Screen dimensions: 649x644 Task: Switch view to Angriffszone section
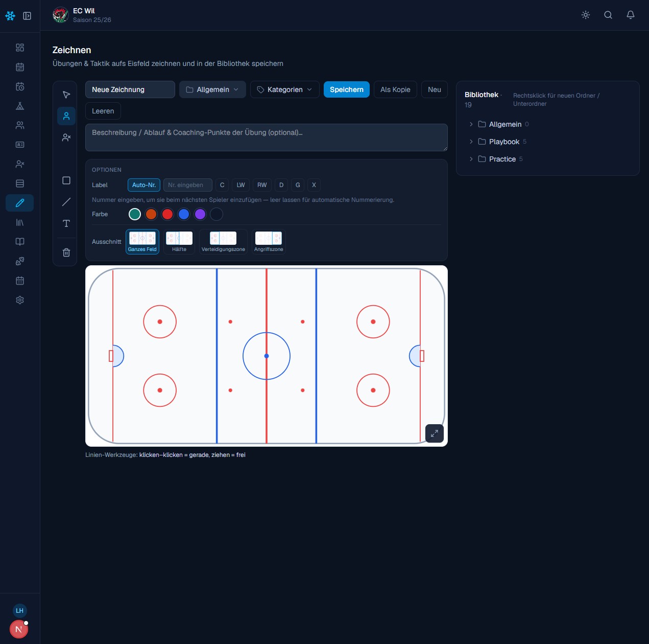click(269, 242)
